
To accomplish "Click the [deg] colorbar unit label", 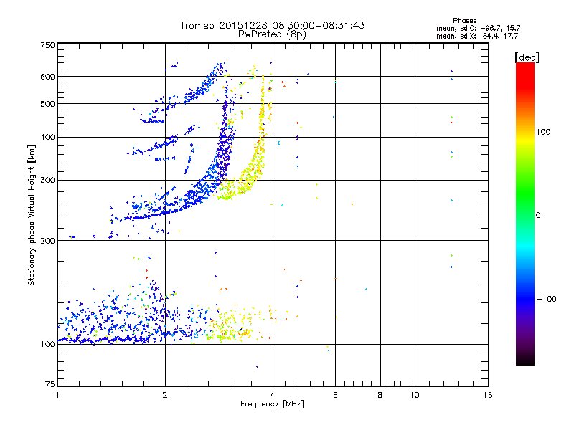I will [527, 57].
